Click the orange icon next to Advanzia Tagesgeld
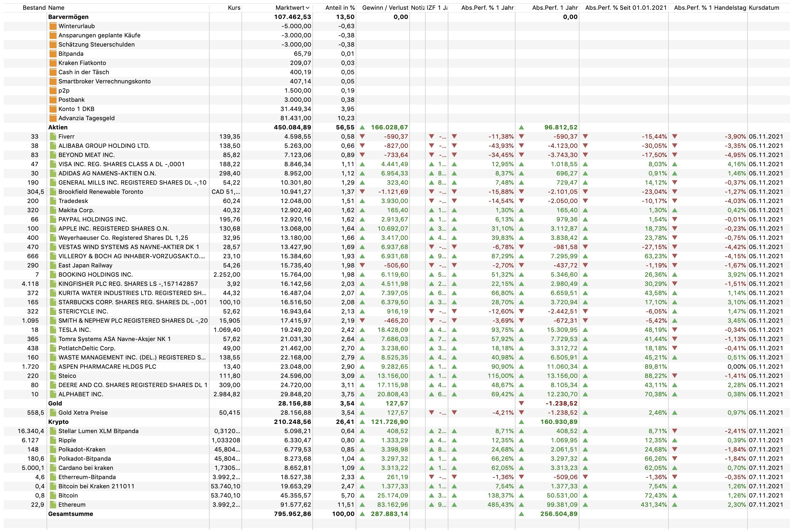The width and height of the screenshot is (790, 530). (x=53, y=118)
